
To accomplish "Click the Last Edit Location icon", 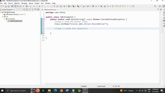I will [x=117, y=6].
